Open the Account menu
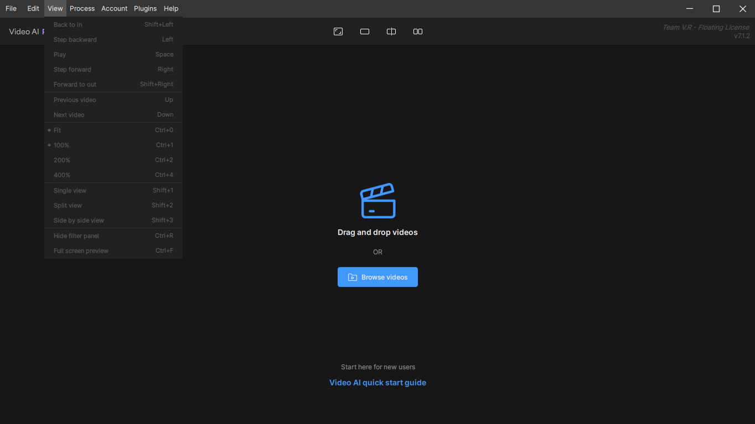The width and height of the screenshot is (755, 424). pyautogui.click(x=114, y=8)
